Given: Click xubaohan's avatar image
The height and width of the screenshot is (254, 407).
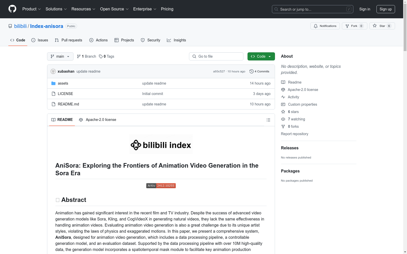Looking at the screenshot, I should (x=53, y=71).
